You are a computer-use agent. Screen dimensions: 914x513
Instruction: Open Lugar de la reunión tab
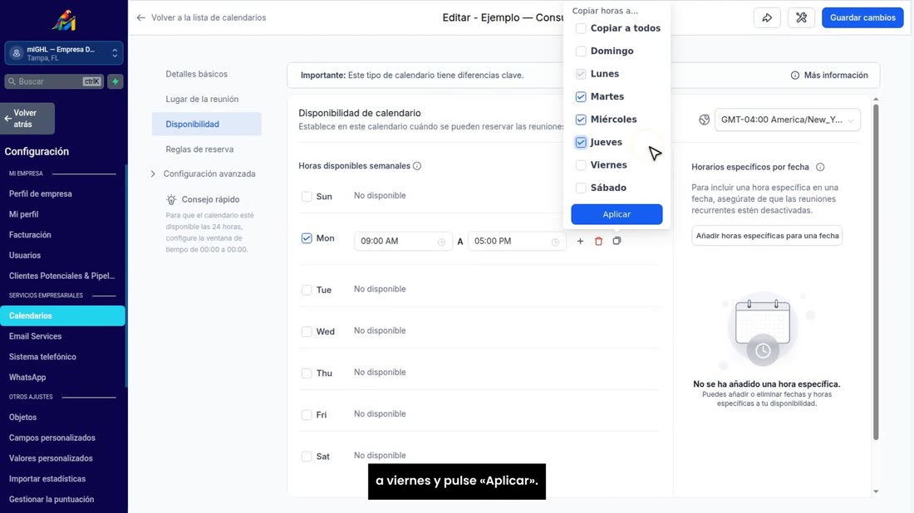coord(202,99)
